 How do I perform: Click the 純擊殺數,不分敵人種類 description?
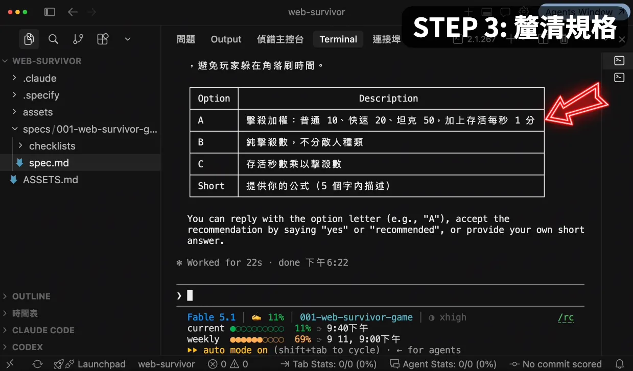click(x=304, y=142)
